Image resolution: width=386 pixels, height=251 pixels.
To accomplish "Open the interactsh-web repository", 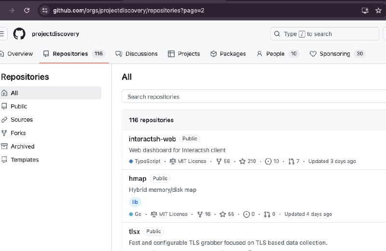I will coord(152,139).
